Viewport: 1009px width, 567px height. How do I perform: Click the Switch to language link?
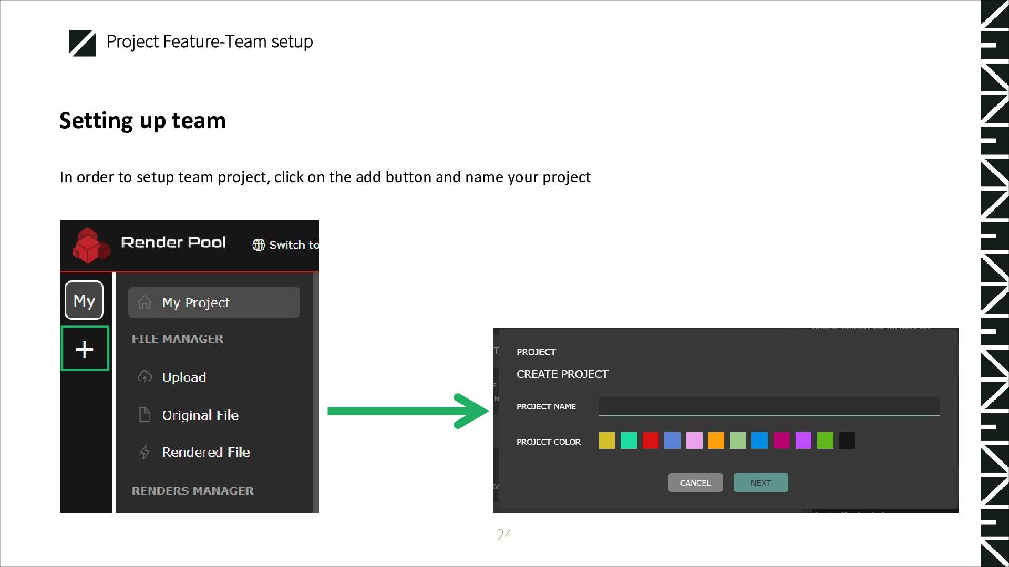tap(293, 245)
